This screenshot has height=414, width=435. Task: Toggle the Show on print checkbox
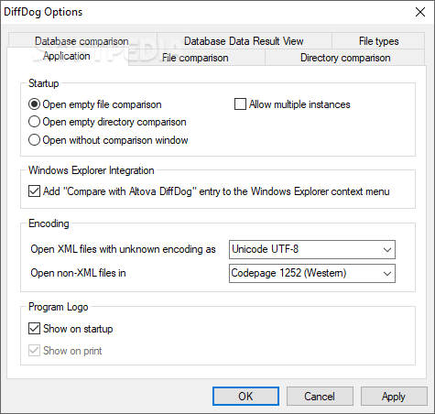click(34, 351)
